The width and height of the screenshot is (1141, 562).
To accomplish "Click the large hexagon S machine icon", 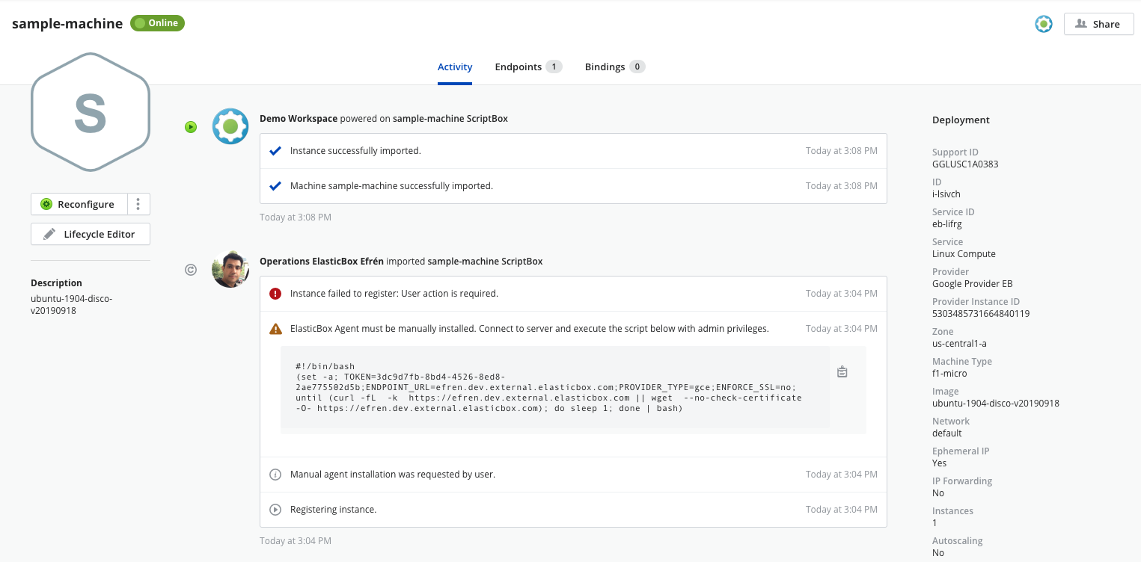I will 91,112.
